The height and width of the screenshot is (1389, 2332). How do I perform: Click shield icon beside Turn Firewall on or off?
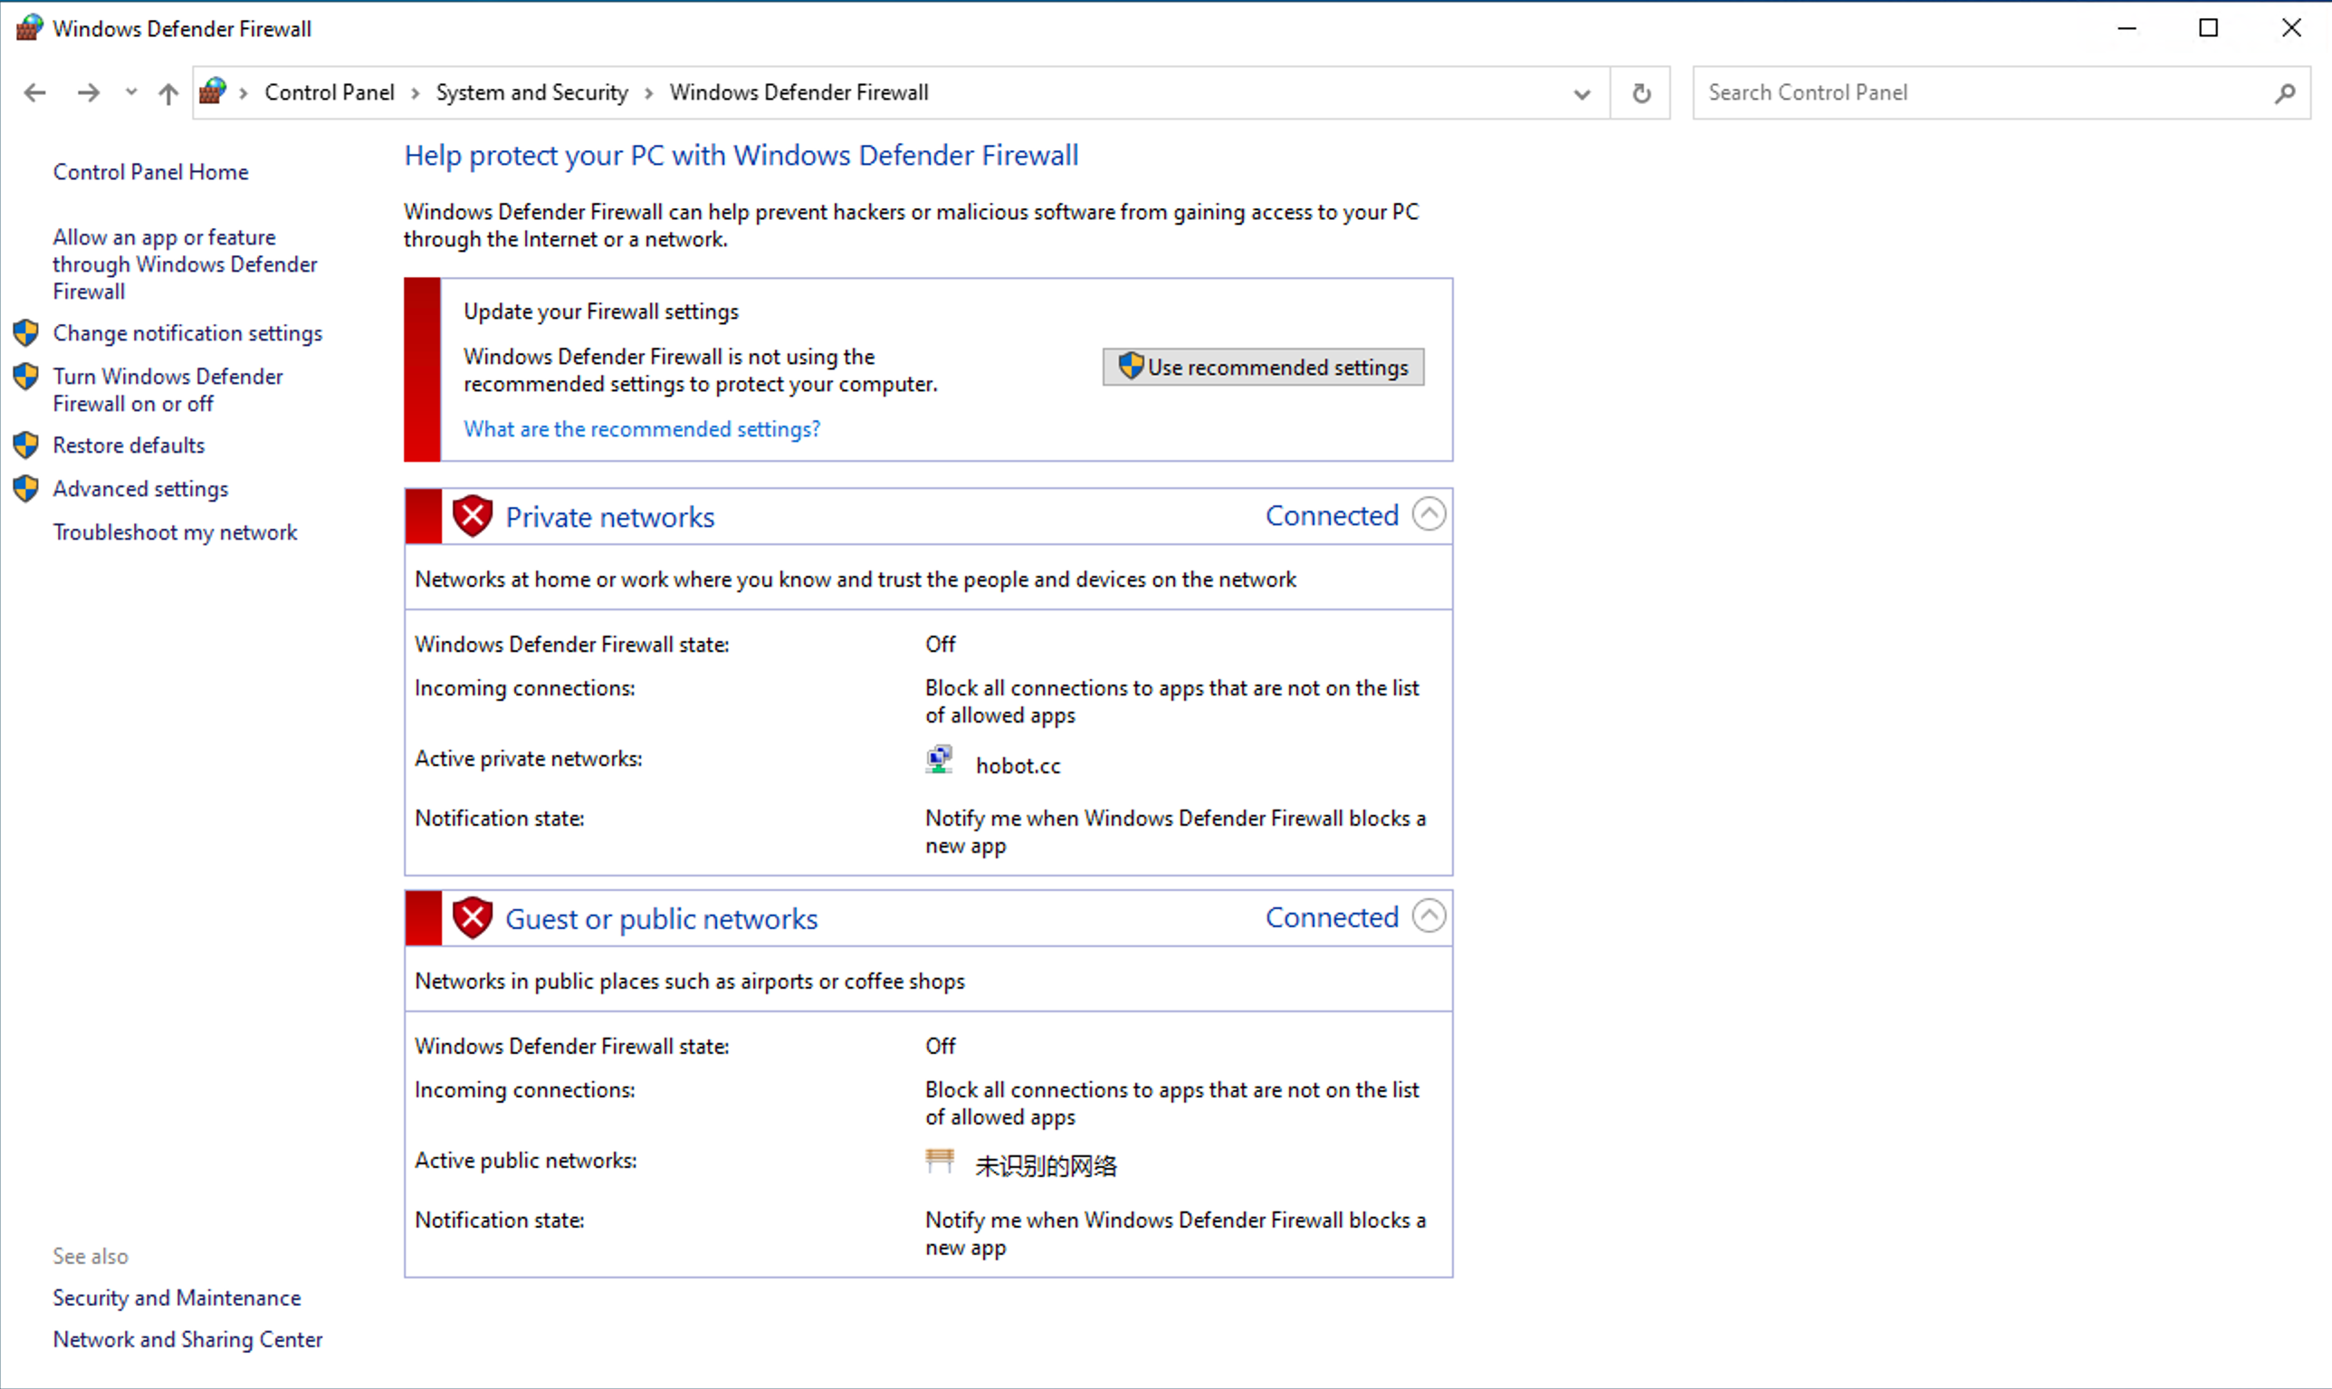26,377
